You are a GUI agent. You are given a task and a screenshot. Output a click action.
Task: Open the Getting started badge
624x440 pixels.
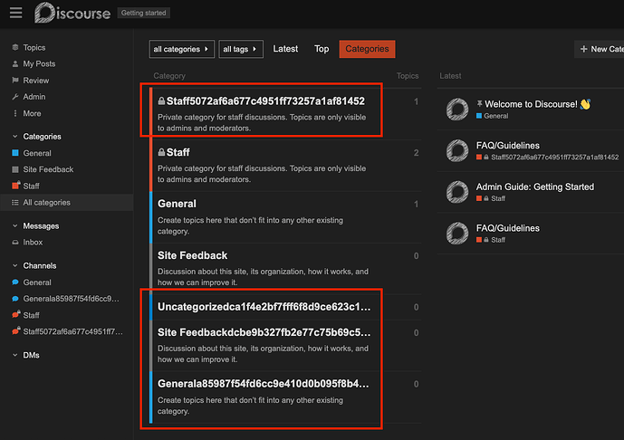(x=144, y=14)
